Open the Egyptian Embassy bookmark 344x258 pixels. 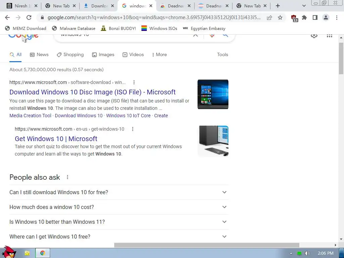(x=204, y=29)
